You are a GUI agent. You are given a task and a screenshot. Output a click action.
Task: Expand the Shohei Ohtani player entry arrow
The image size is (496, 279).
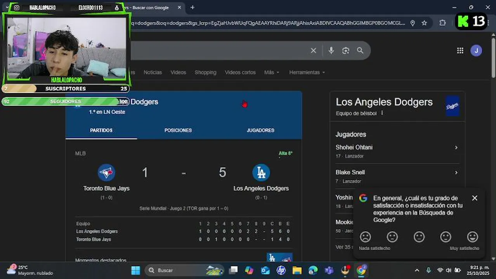click(x=456, y=148)
